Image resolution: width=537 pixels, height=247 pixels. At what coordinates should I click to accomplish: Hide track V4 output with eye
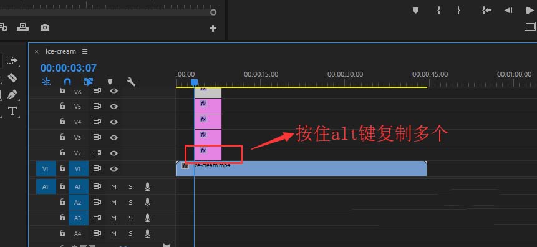click(x=114, y=122)
